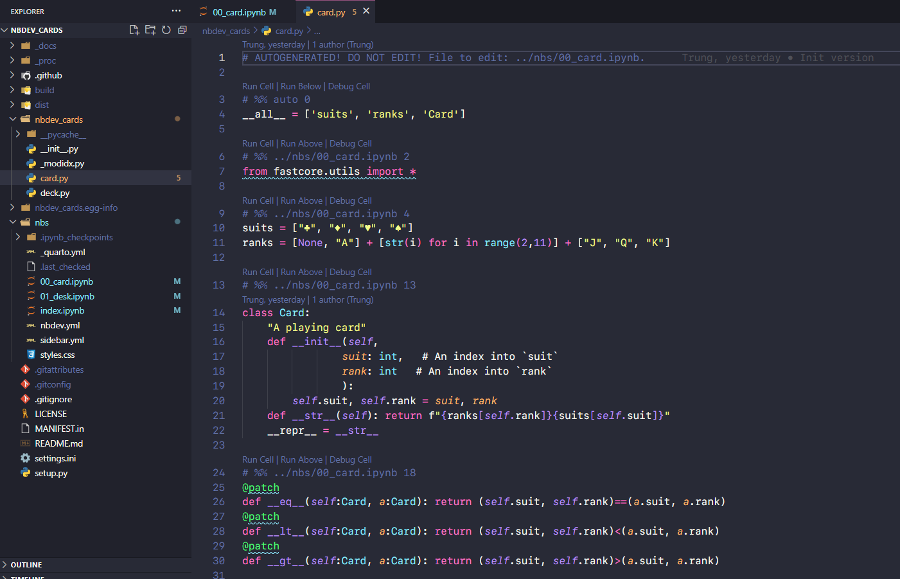The image size is (900, 579).
Task: Open 00_card.ipynb in the Explorer tree
Action: [x=67, y=281]
